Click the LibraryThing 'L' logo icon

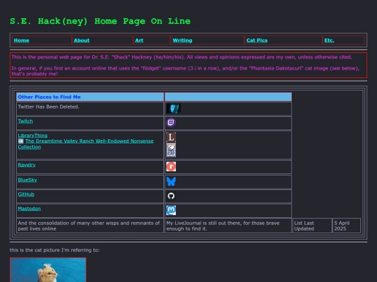pos(171,137)
